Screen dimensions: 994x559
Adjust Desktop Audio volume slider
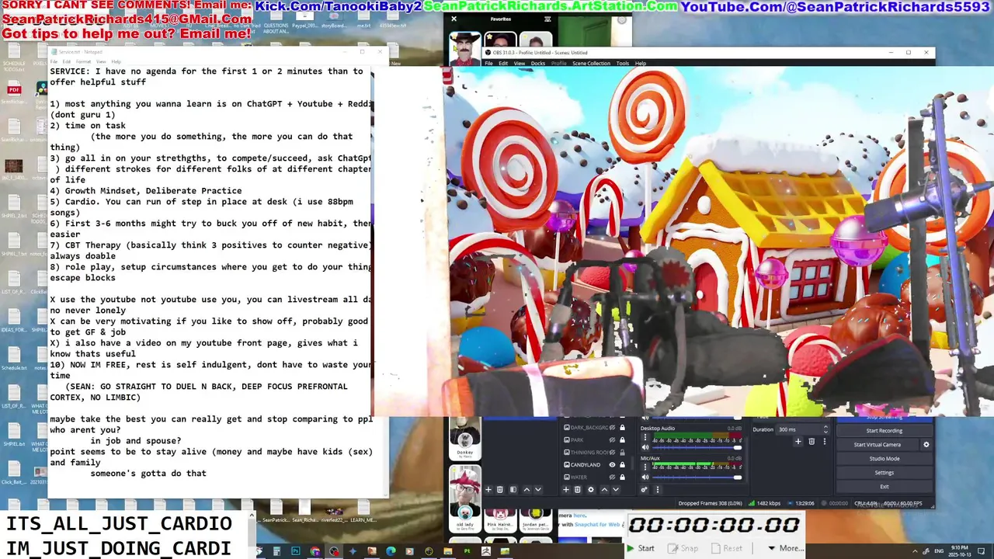(x=696, y=447)
